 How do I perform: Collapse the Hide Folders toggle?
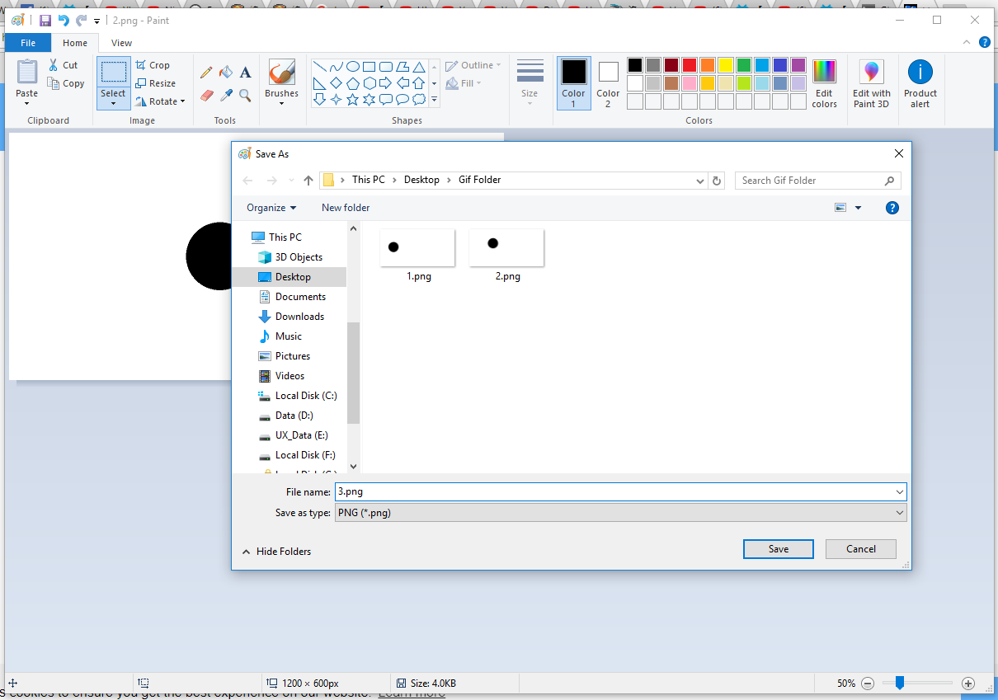276,552
